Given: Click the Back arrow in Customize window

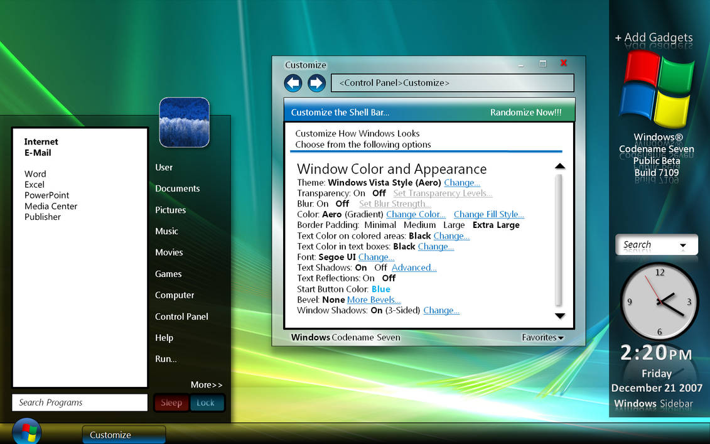Looking at the screenshot, I should 293,83.
